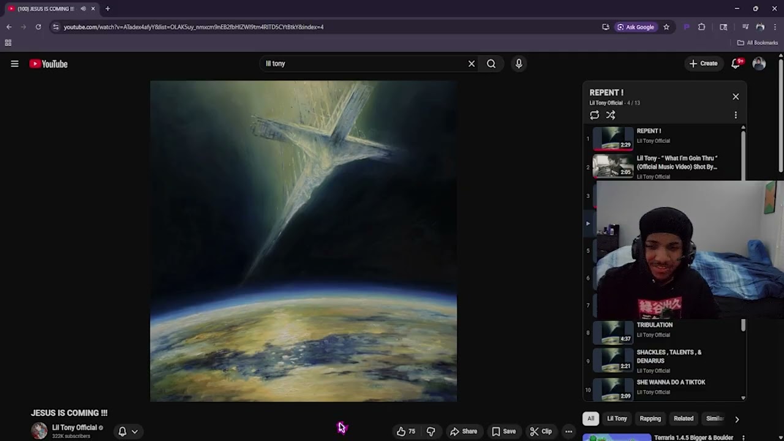Viewport: 784px width, 441px height.
Task: Open the All Bookmarks folder
Action: tap(758, 43)
